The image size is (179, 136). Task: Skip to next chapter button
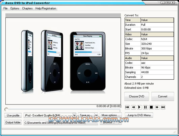point(163,107)
